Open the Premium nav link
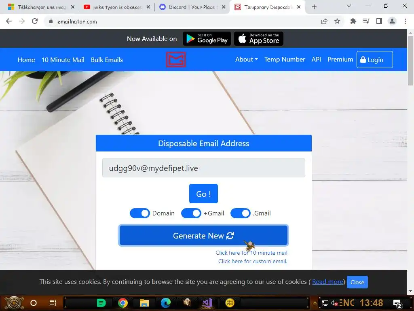The height and width of the screenshot is (311, 414). click(x=340, y=60)
